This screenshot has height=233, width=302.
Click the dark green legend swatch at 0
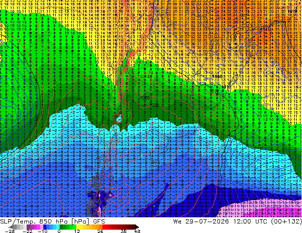pyautogui.click(x=61, y=227)
